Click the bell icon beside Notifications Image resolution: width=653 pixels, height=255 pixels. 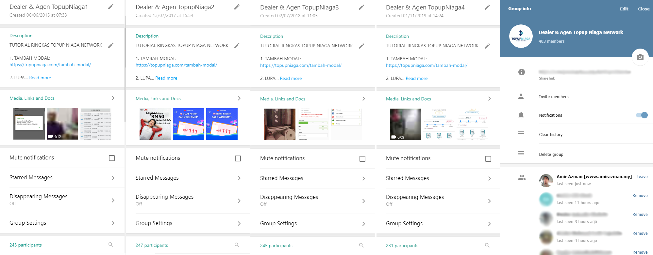pyautogui.click(x=521, y=115)
